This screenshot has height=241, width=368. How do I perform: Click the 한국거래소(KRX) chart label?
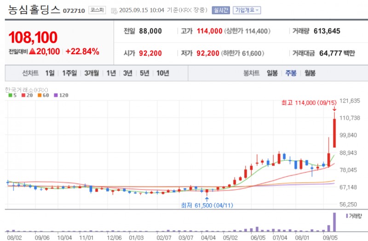(26, 90)
